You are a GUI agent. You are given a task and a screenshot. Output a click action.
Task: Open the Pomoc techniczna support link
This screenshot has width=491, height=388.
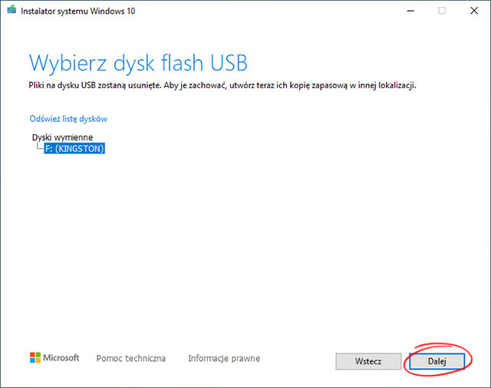coord(131,358)
